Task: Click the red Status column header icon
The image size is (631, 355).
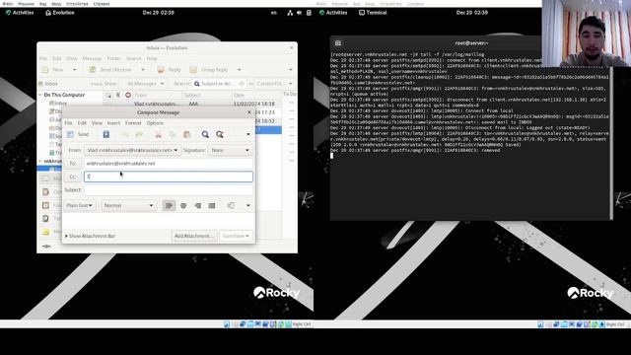Action: coord(128,95)
